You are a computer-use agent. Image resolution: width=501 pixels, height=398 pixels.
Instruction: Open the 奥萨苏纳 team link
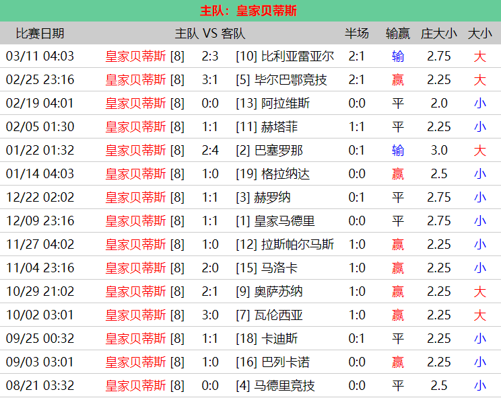click(x=278, y=292)
